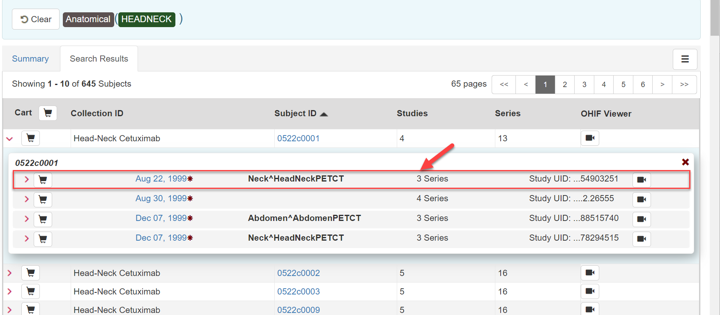Open Dec 07, 1999 link for Abdomen study

click(x=161, y=218)
